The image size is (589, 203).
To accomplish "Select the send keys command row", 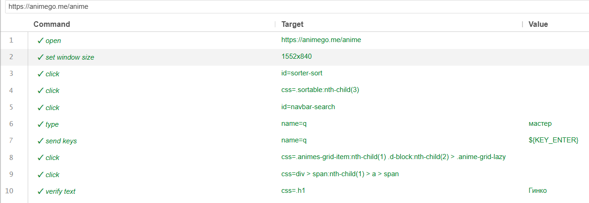I will (294, 141).
